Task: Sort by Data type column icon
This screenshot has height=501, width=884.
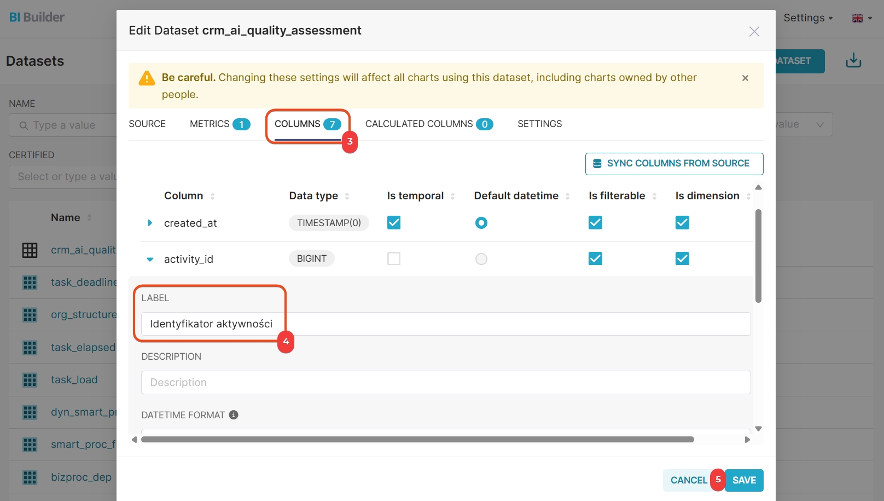Action: (x=347, y=196)
